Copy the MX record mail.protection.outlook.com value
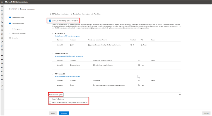The width and height of the screenshot is (212, 116). pos(88,45)
